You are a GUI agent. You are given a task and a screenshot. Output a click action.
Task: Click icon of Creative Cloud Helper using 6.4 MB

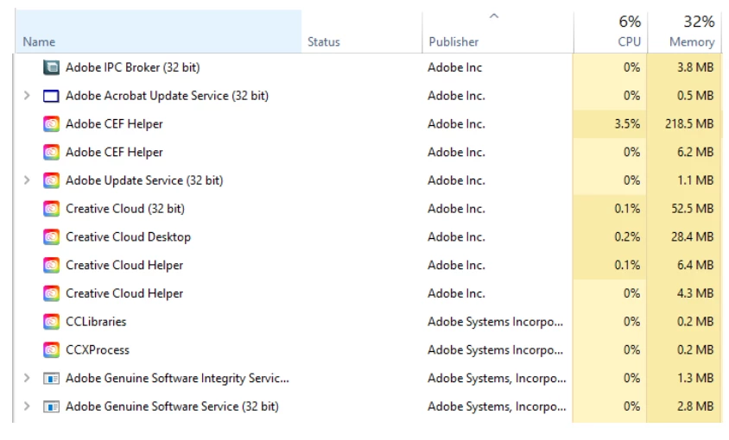pyautogui.click(x=51, y=266)
